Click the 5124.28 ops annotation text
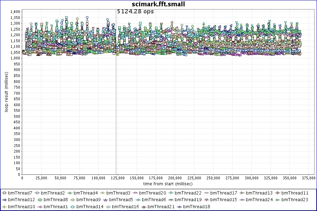 pyautogui.click(x=136, y=11)
